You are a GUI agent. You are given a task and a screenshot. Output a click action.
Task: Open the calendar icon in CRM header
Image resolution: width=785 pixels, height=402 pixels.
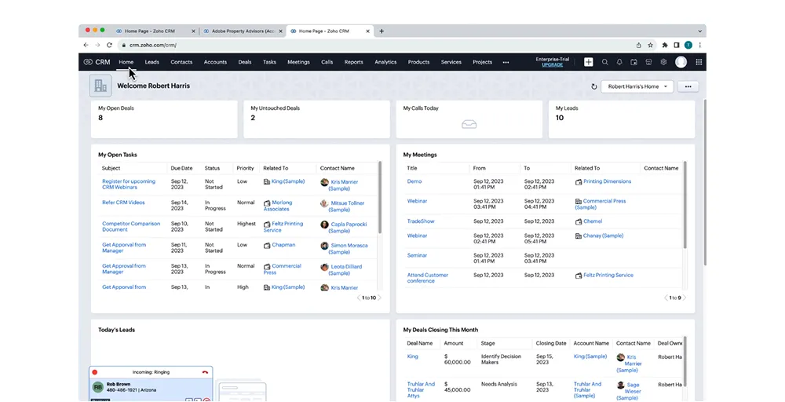point(633,62)
